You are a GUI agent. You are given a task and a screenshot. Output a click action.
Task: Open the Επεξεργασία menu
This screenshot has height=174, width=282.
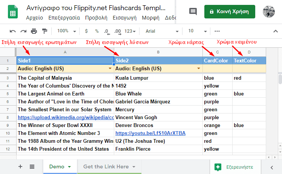pos(64,18)
